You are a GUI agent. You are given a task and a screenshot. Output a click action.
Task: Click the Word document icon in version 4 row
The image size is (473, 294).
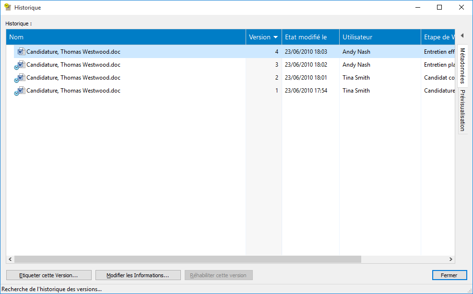coord(21,51)
